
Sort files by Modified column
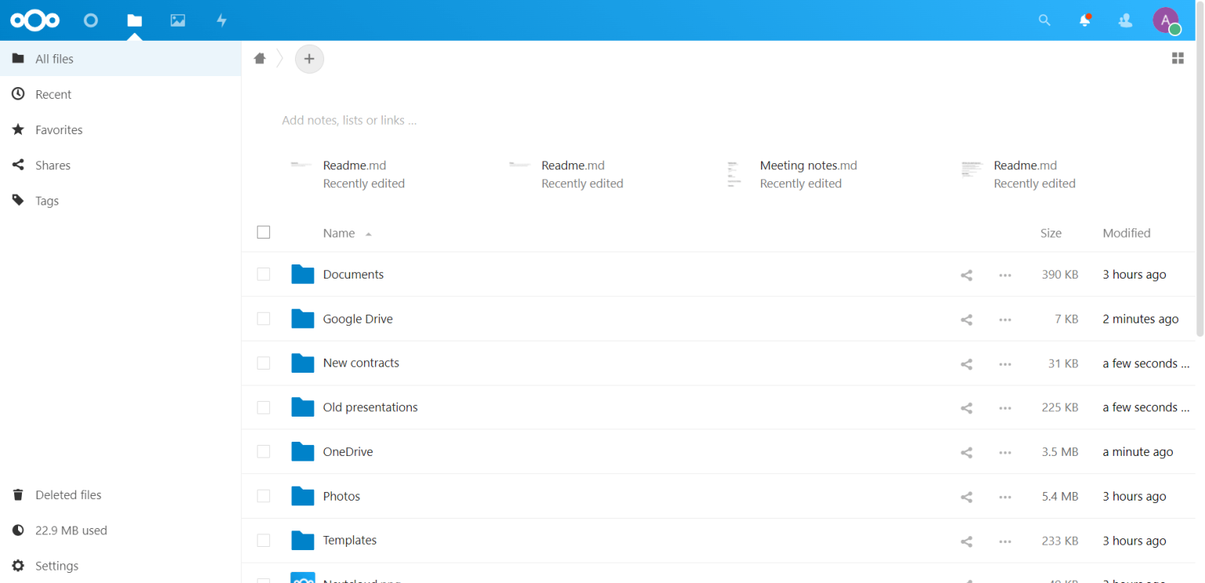coord(1127,233)
